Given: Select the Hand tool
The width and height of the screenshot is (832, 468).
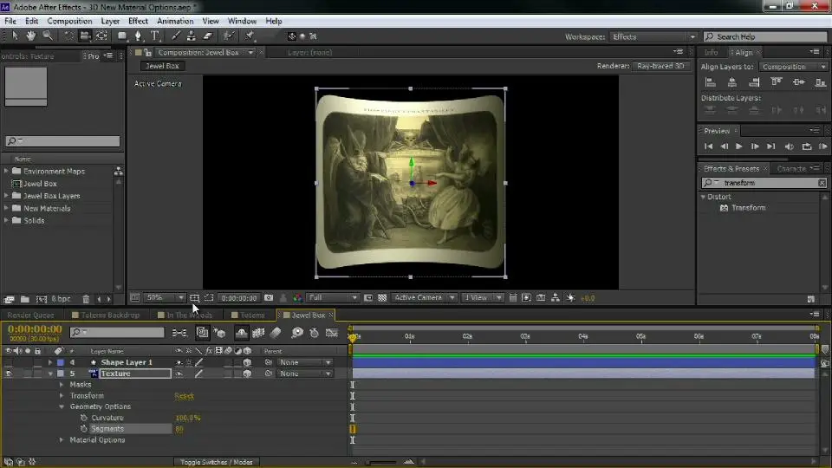Looking at the screenshot, I should (31, 36).
